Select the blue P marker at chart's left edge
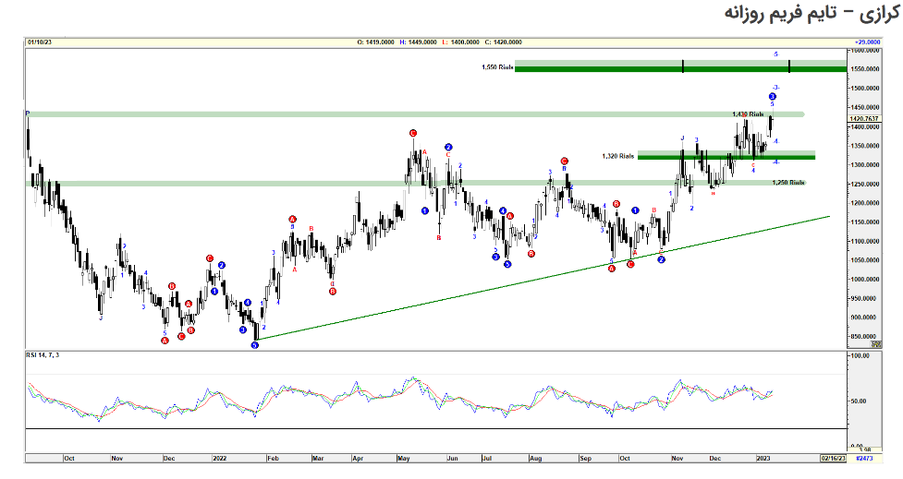 pyautogui.click(x=28, y=113)
